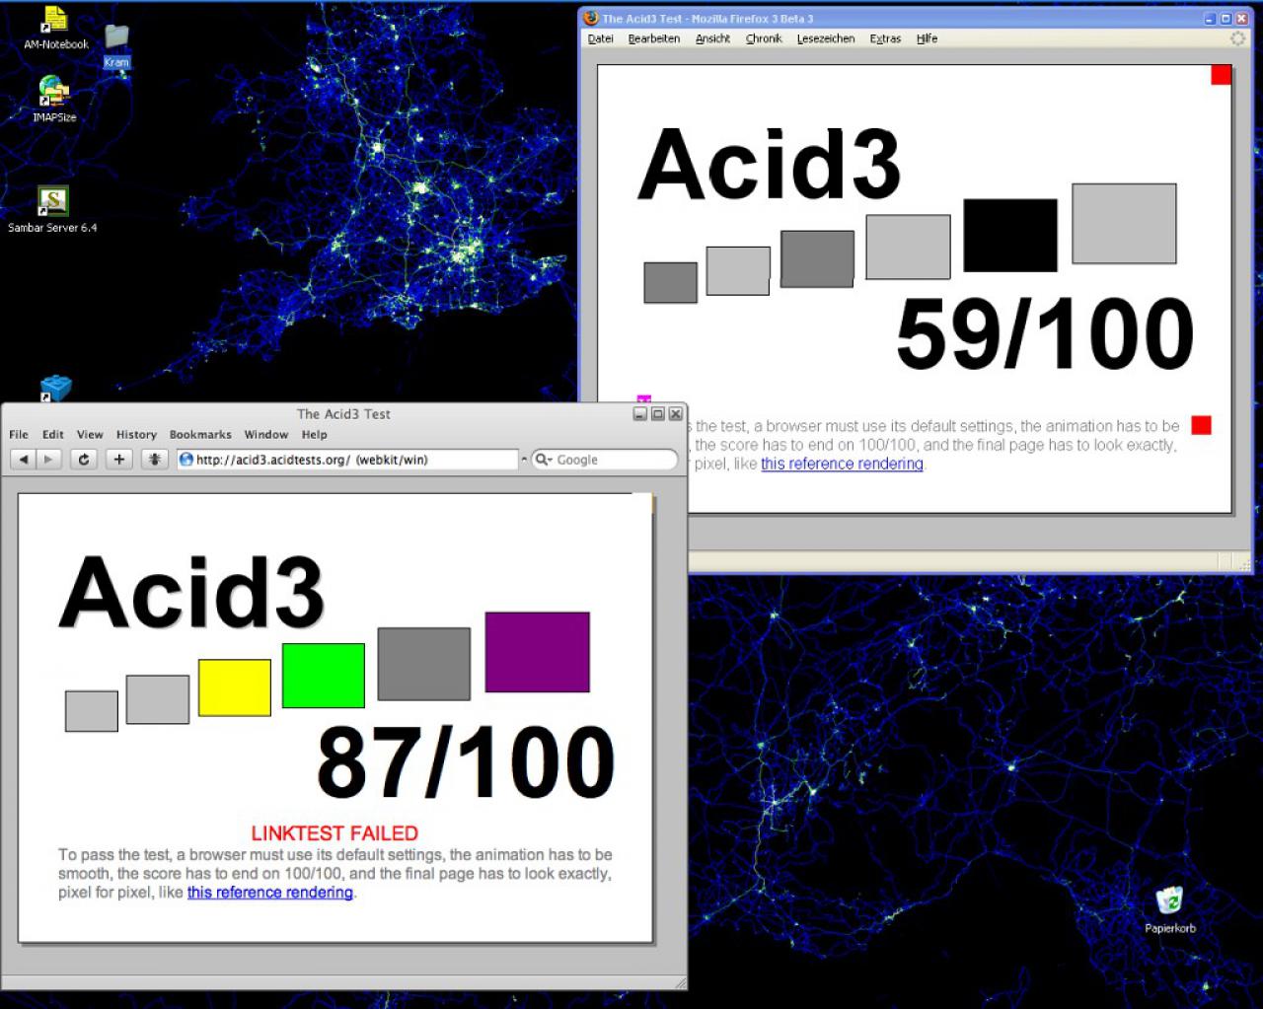
Task: Open Firefox Bearbeiten menu
Action: pos(654,38)
